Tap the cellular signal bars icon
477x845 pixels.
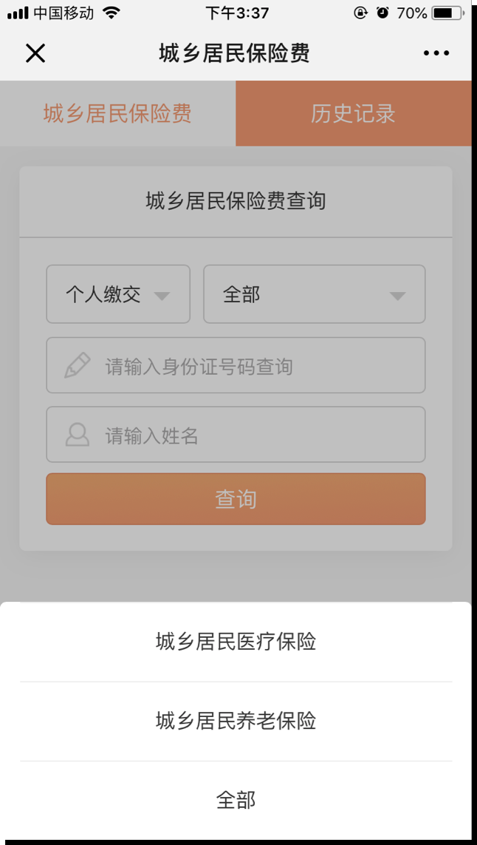tap(18, 13)
